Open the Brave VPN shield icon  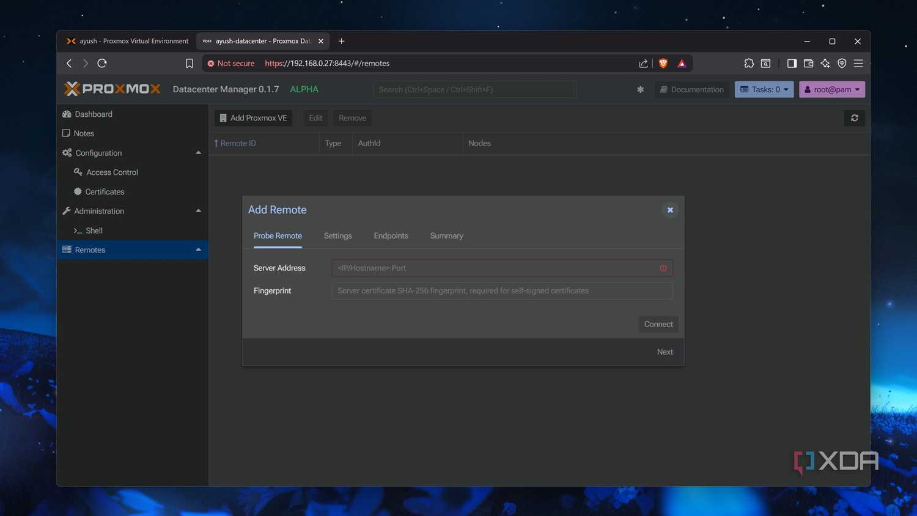(842, 63)
